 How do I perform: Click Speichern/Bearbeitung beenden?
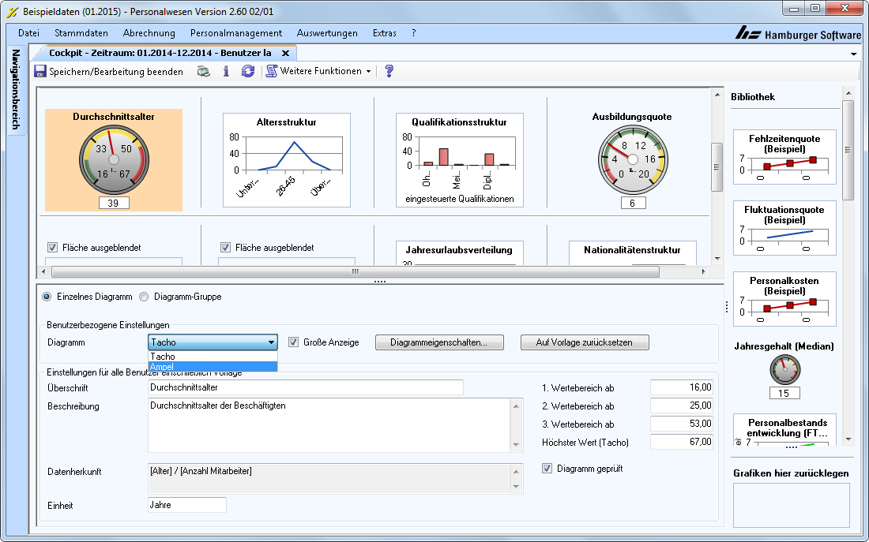[x=109, y=72]
